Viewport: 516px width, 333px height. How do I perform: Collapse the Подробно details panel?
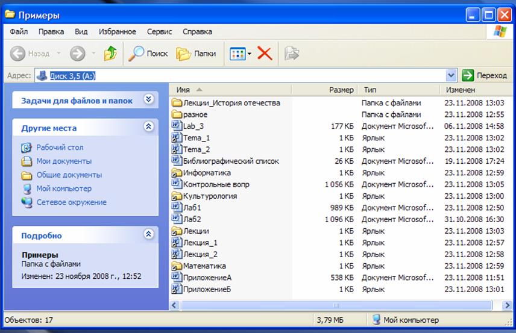point(148,235)
